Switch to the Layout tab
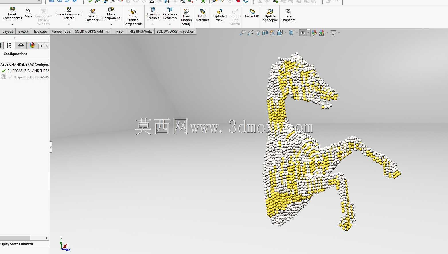 tap(8, 32)
